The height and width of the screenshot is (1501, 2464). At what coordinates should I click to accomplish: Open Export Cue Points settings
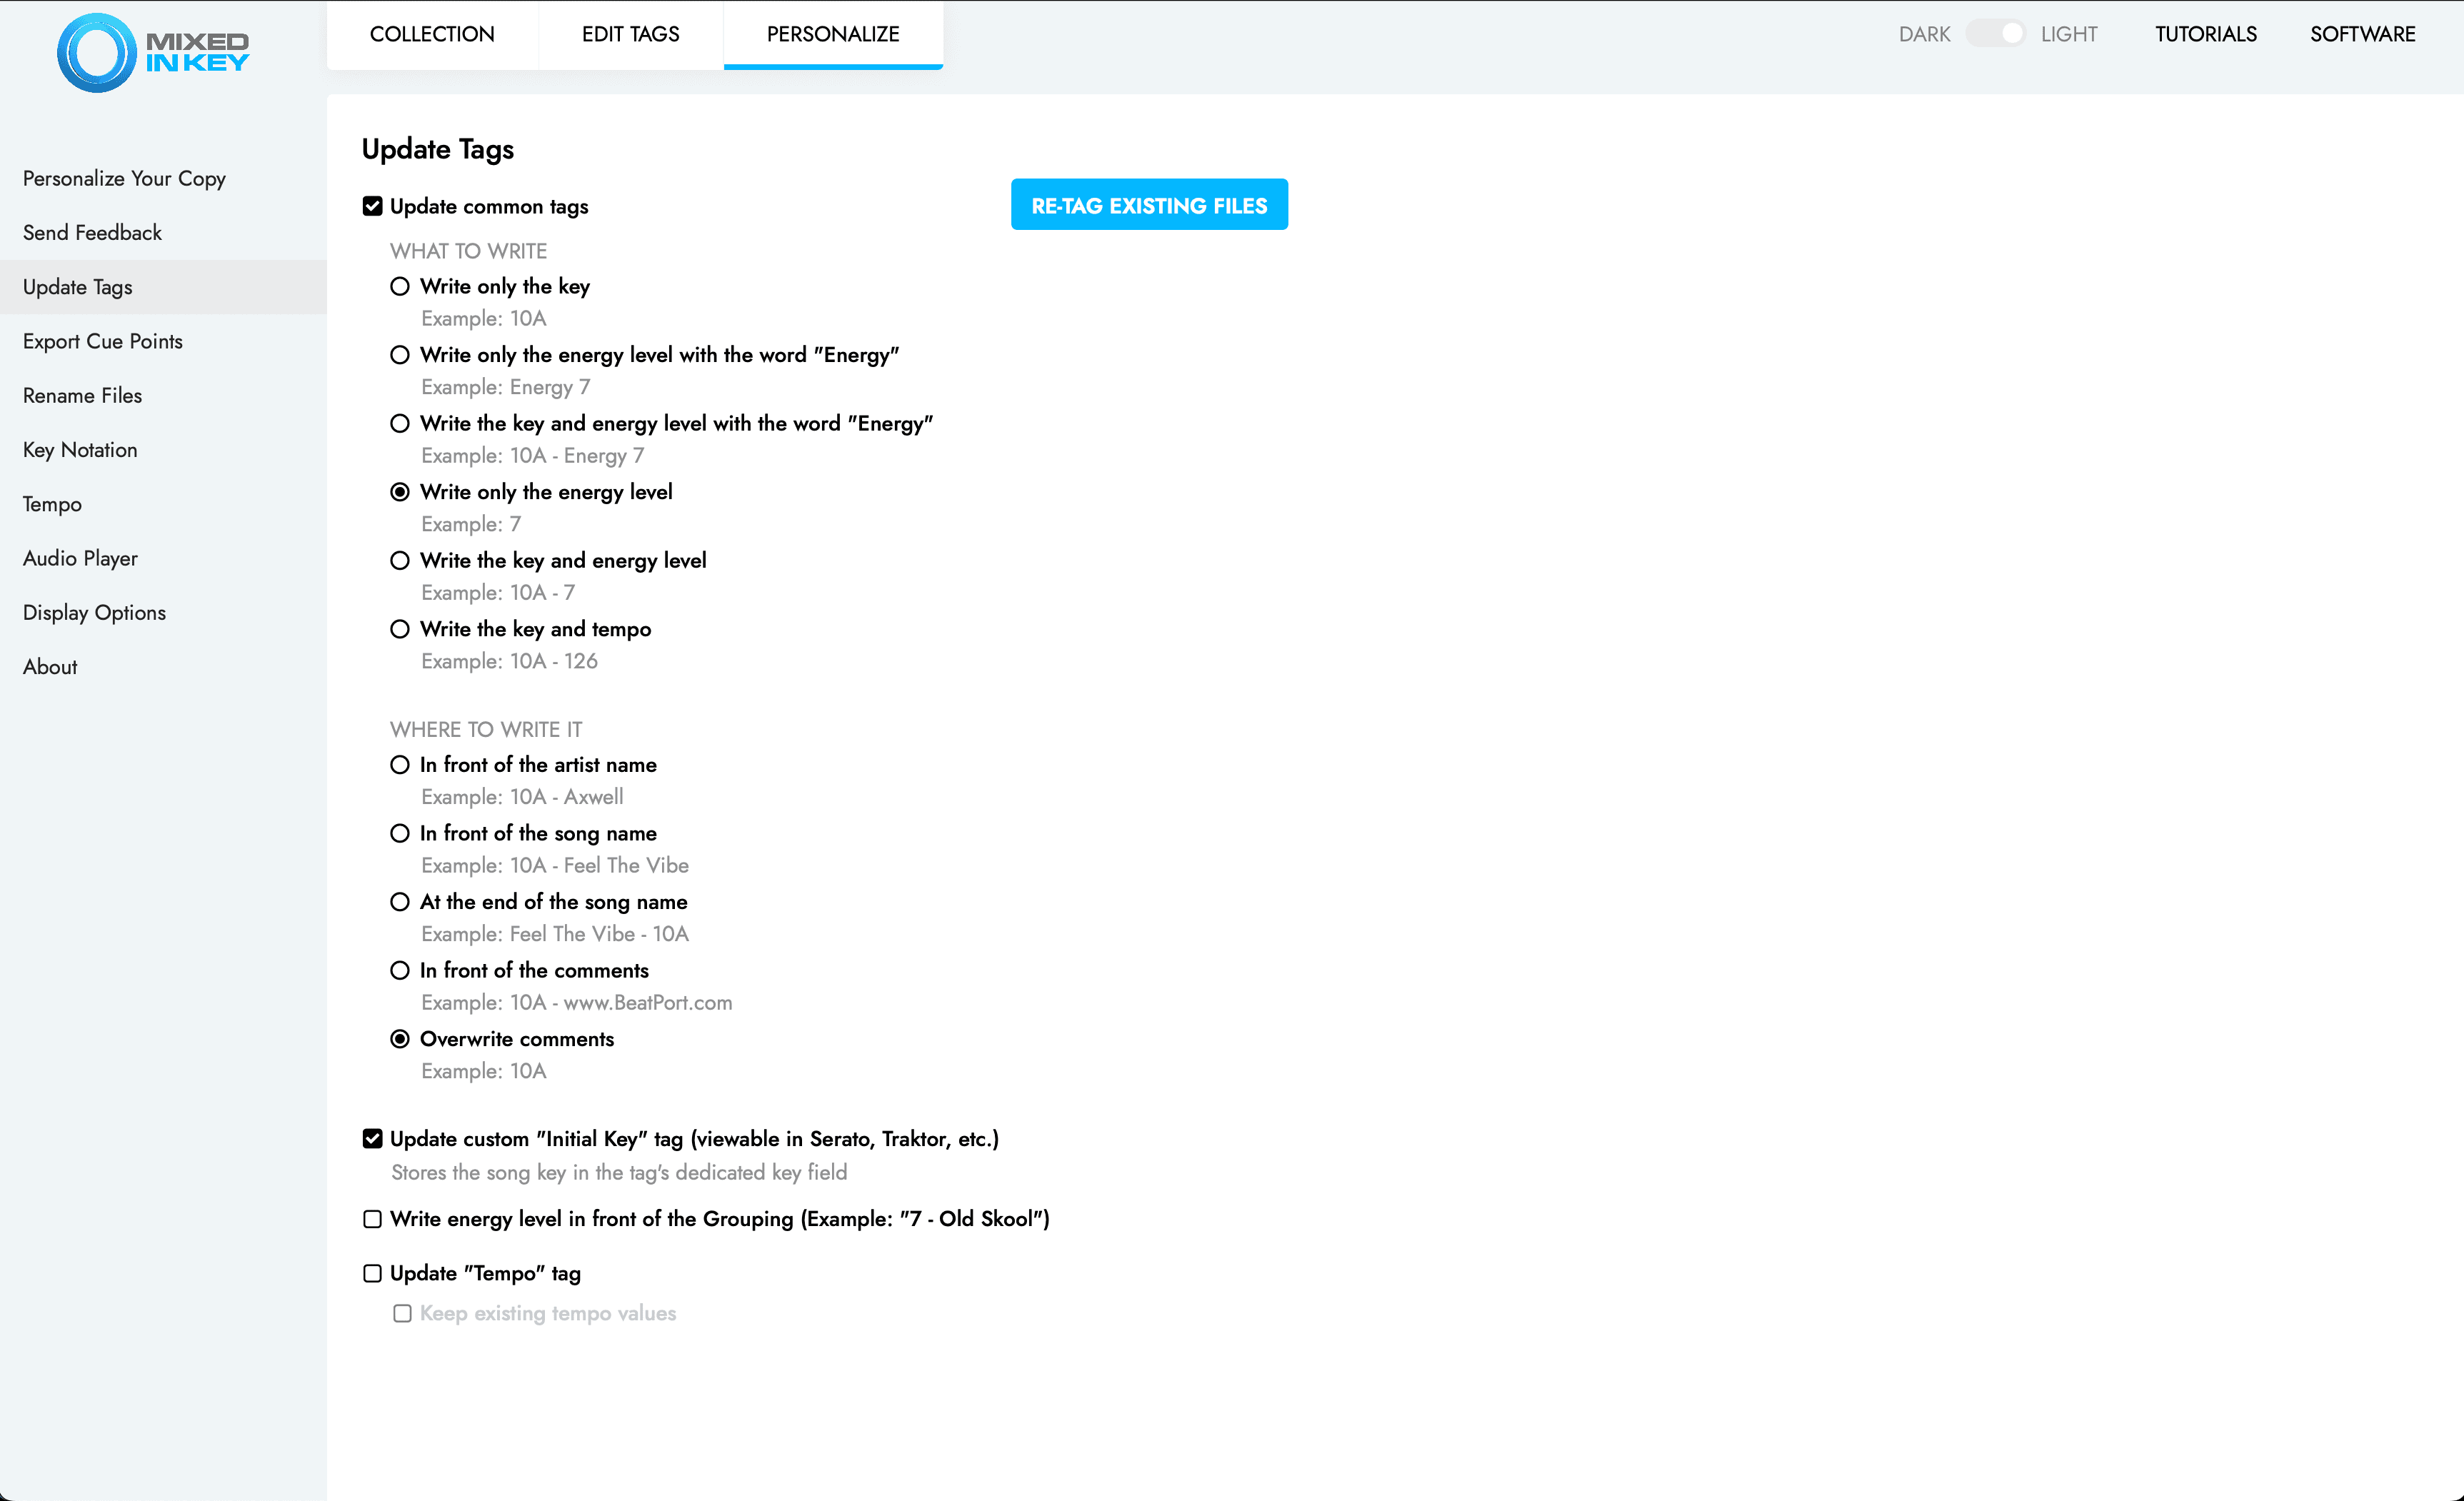(x=163, y=341)
